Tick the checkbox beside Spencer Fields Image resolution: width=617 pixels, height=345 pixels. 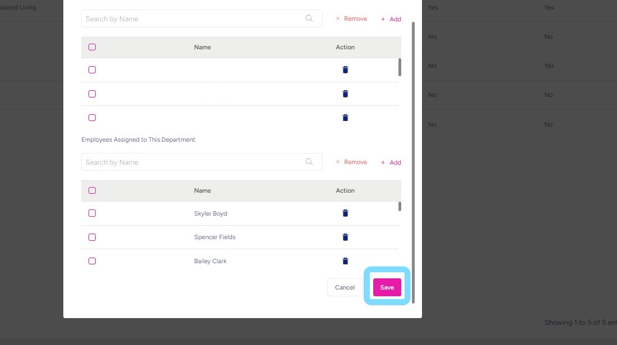(x=92, y=237)
